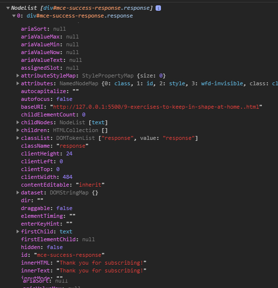Click the contentEditable "inherit" value
Image resolution: width=278 pixels, height=288 pixels.
(x=90, y=185)
